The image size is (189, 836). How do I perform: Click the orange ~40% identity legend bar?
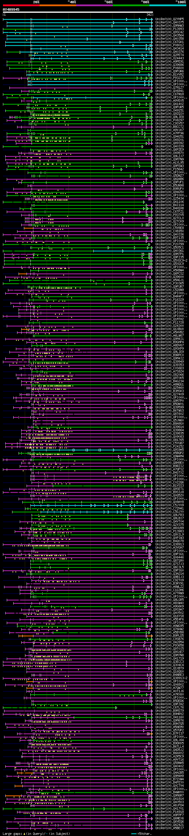58,5
